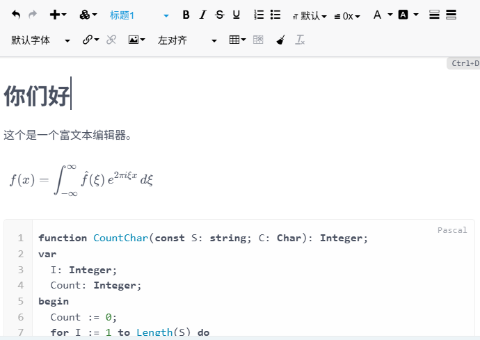480x340 pixels.
Task: Open the insert image menu
Action: (x=136, y=40)
